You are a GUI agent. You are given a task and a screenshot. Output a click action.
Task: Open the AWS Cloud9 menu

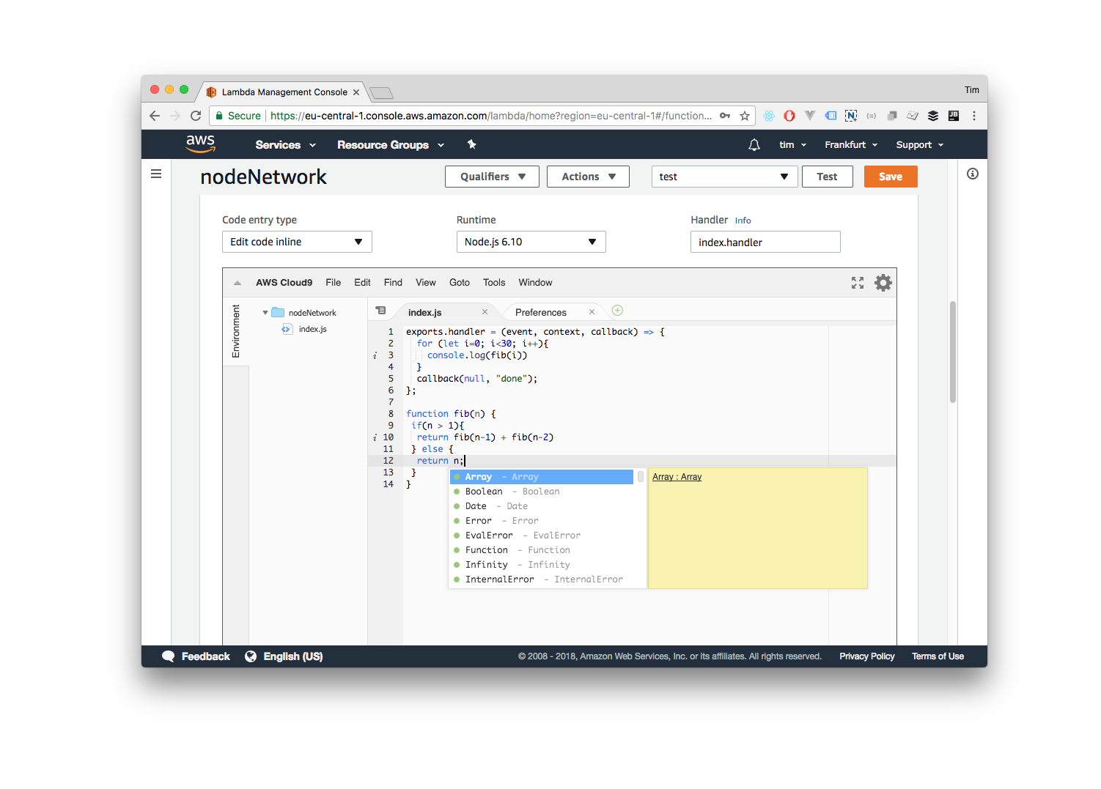tap(284, 283)
